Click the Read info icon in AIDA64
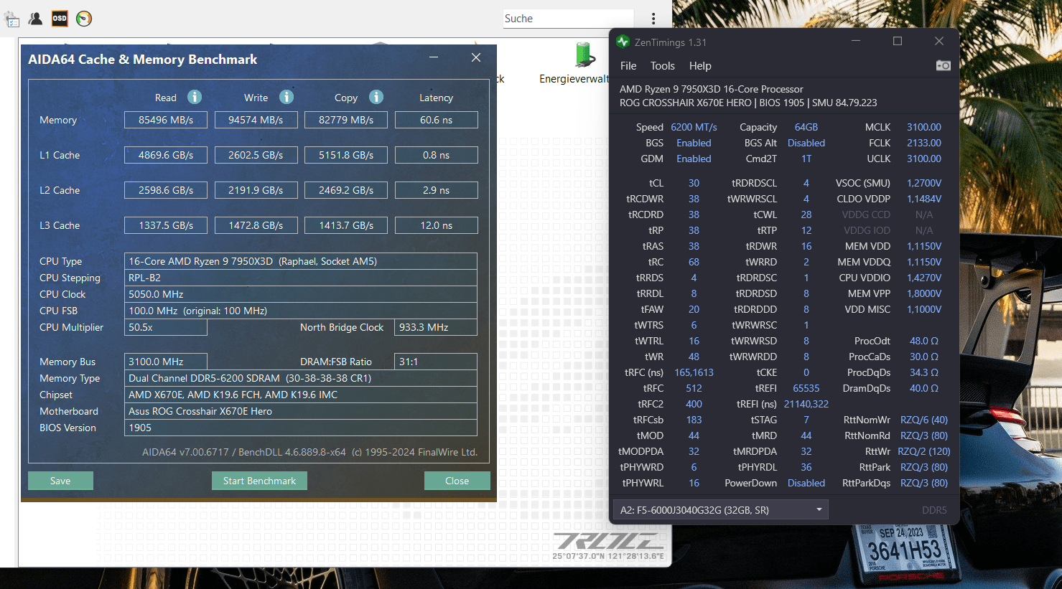 pyautogui.click(x=195, y=97)
